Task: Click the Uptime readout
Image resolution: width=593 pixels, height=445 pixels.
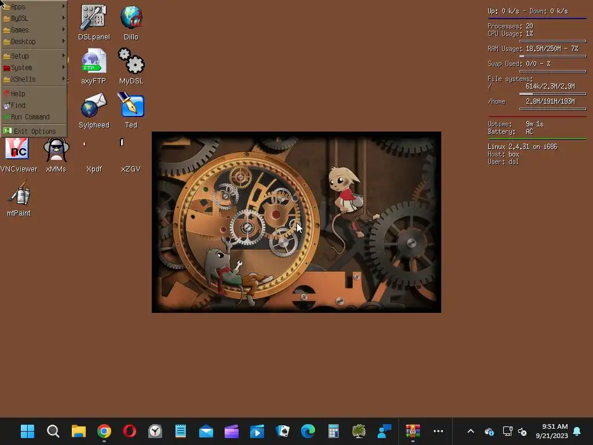Action: [515, 124]
